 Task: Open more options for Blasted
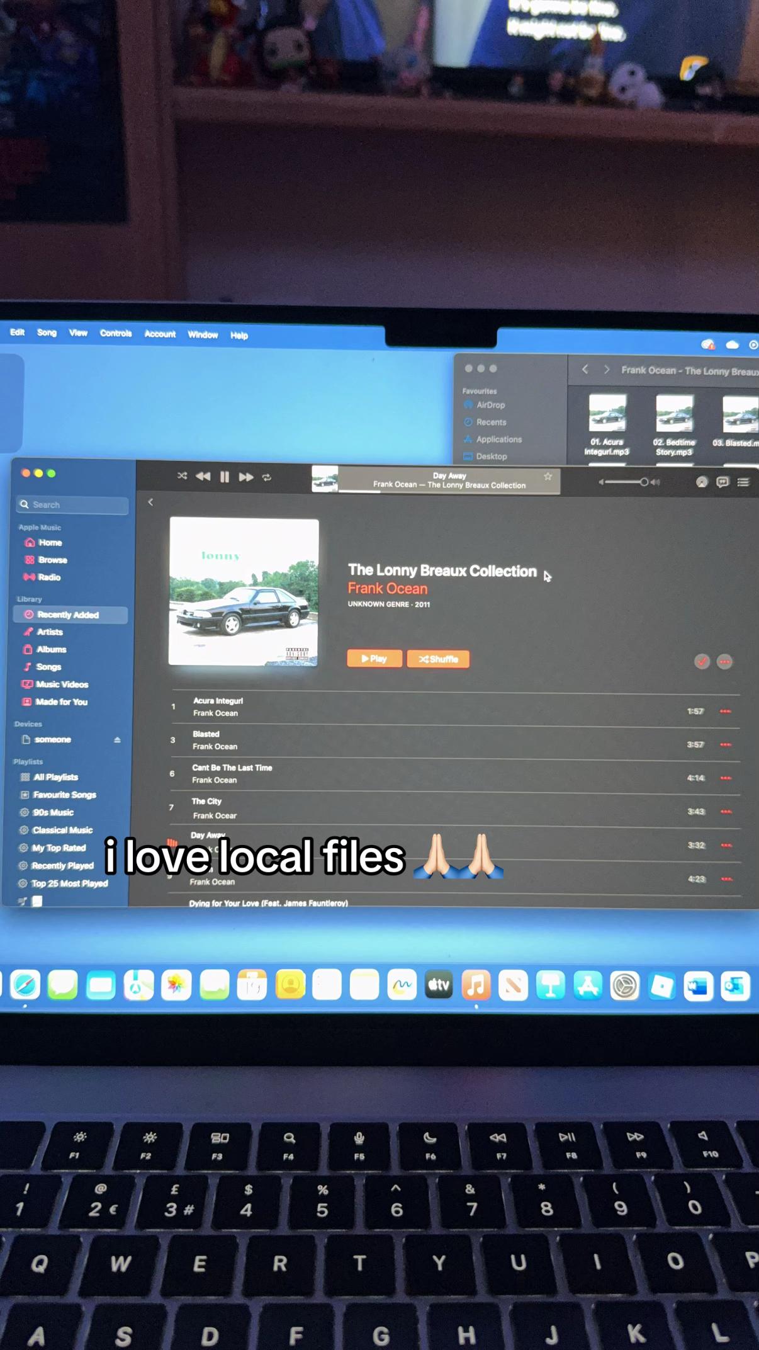tap(726, 744)
